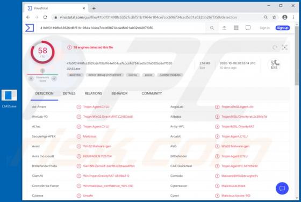Screen dimensions: 301x202
Task: Click the EXE file type icon
Action: point(274,64)
